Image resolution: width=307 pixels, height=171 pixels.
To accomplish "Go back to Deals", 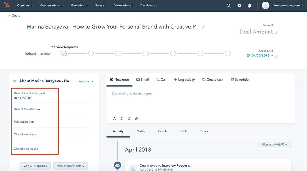I will 14,15.
